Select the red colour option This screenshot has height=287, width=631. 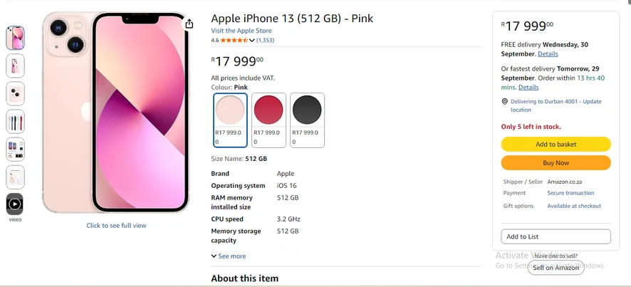(268, 120)
